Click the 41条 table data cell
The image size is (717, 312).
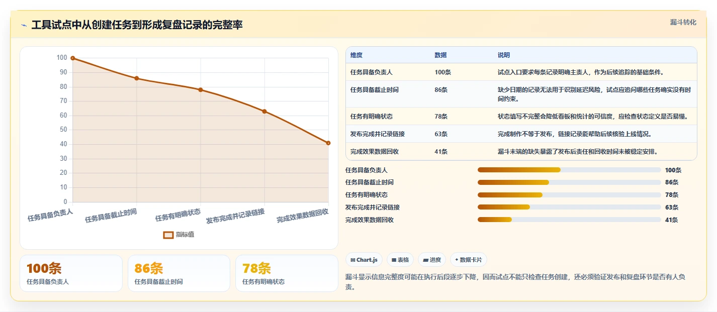pyautogui.click(x=441, y=152)
